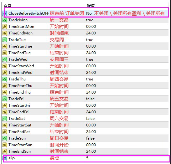Click the icon beside CloseBeforeSwitchOFF
This screenshot has width=171, height=164.
pyautogui.click(x=5, y=13)
